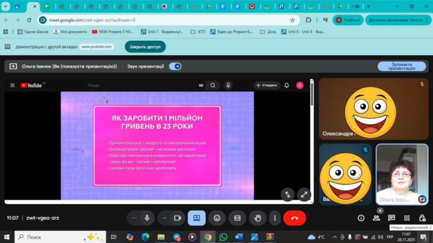
Task: Open the YouTube hamburger guide menu
Action: (12, 85)
